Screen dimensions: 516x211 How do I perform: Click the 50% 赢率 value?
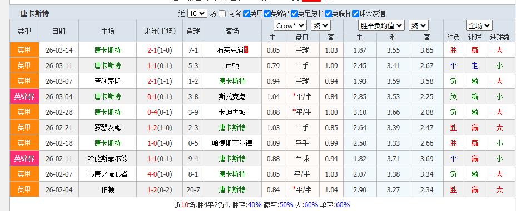tap(286, 205)
